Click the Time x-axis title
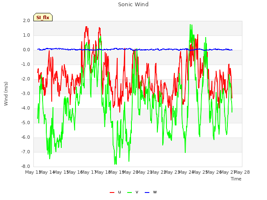 coord(236,179)
